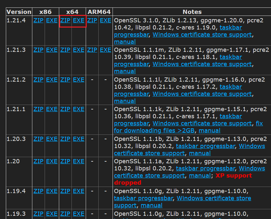271x219 pixels.
Task: Open Windows certificate store support for 1.21.3
Action: [x=202, y=64]
